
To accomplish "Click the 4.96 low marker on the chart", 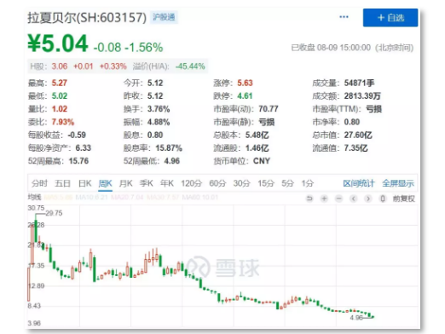I will click(356, 318).
